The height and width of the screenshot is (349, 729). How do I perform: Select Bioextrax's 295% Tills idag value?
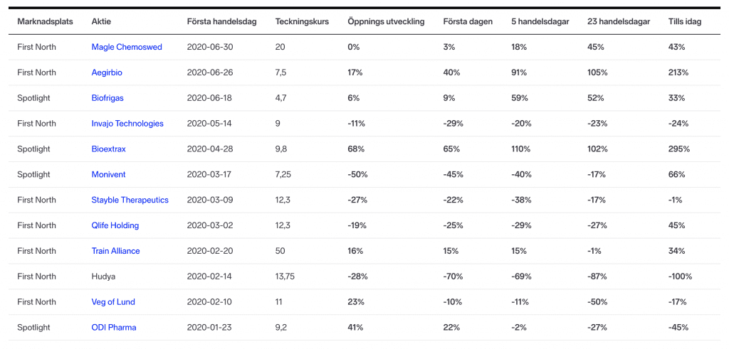[679, 149]
